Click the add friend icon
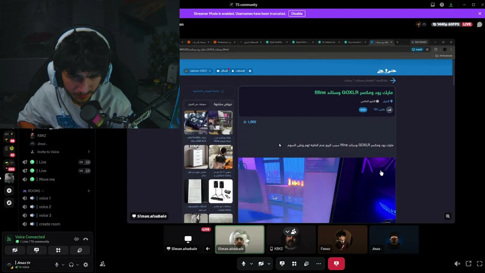Viewport: 485px width, 273px height. 102,264
